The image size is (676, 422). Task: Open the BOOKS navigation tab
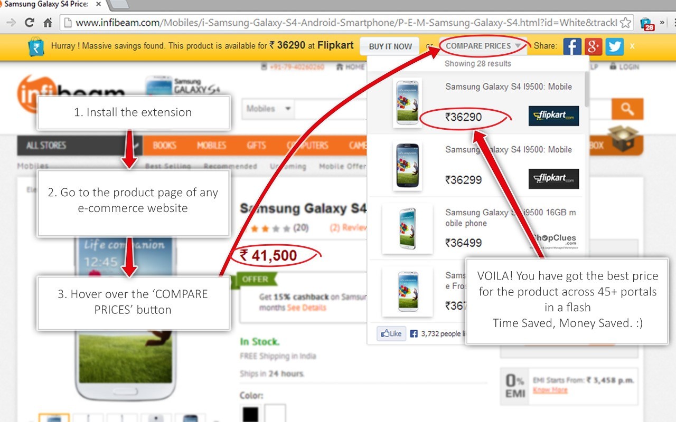164,145
